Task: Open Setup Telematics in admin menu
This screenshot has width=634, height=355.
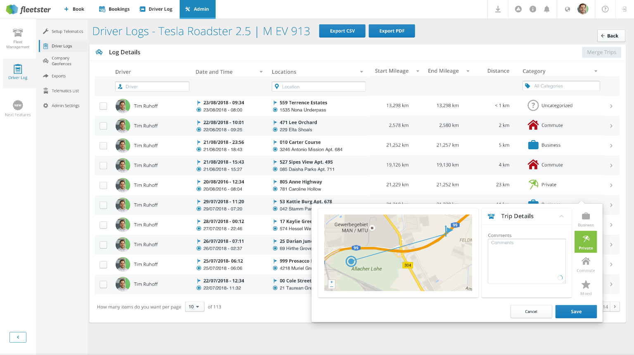Action: [x=63, y=31]
